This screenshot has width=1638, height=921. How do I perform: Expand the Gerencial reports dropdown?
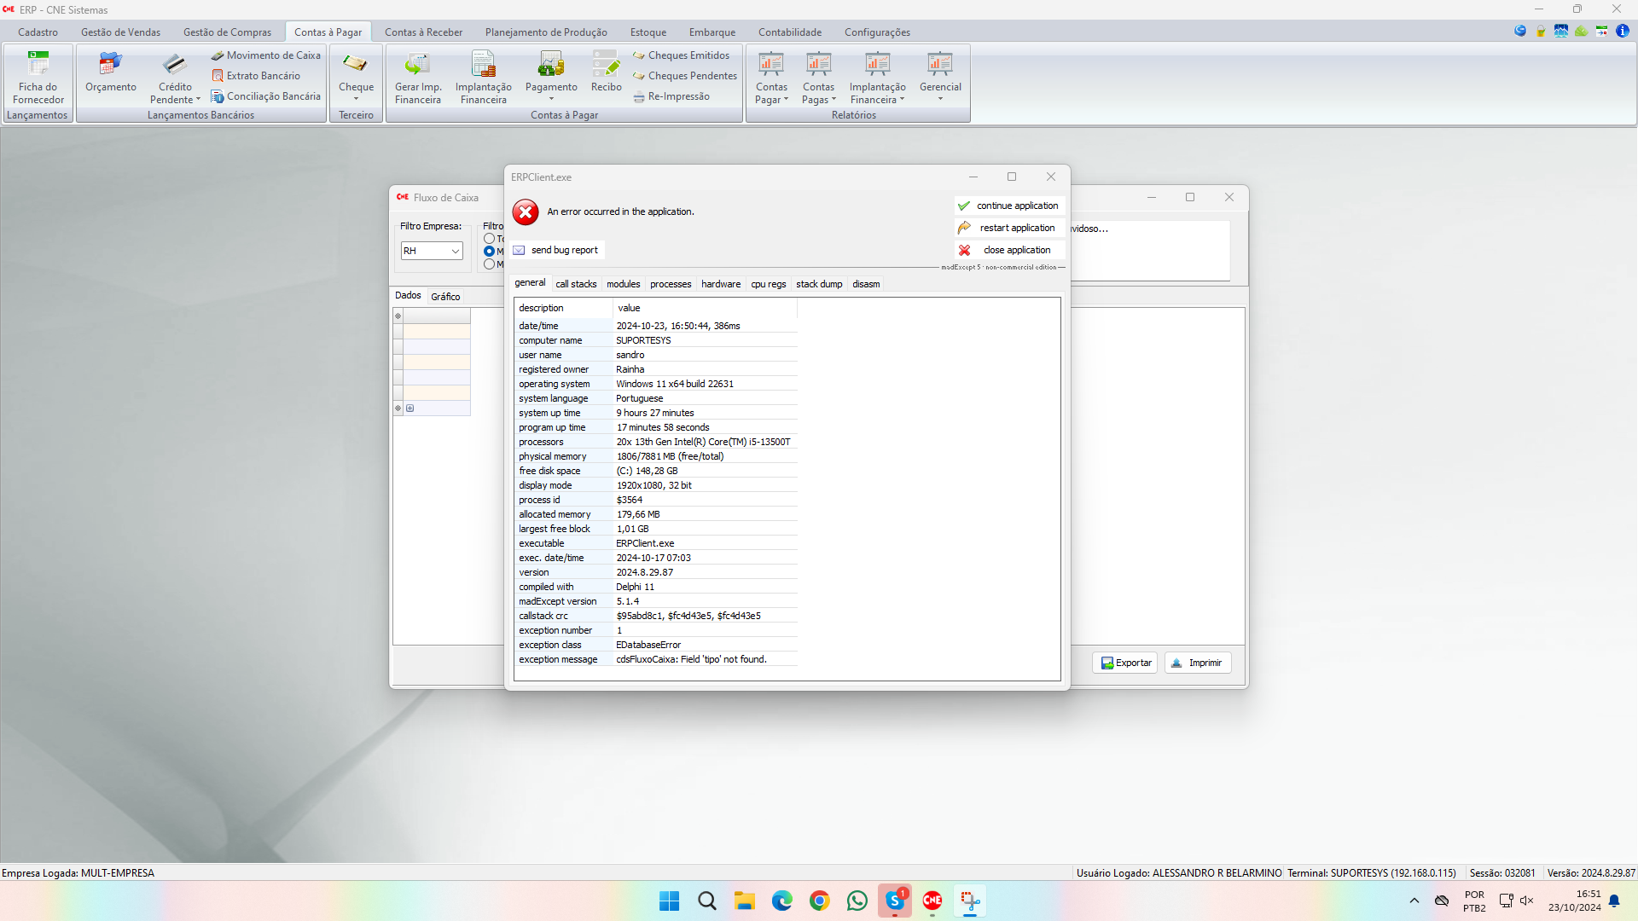(940, 99)
